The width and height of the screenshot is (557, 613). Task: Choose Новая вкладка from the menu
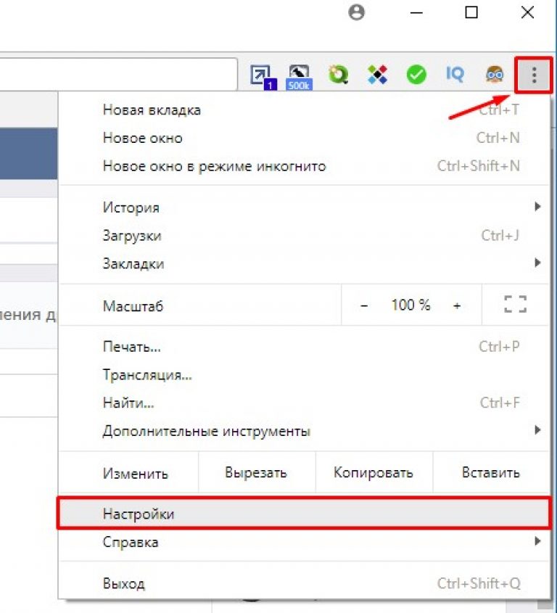pyautogui.click(x=304, y=110)
